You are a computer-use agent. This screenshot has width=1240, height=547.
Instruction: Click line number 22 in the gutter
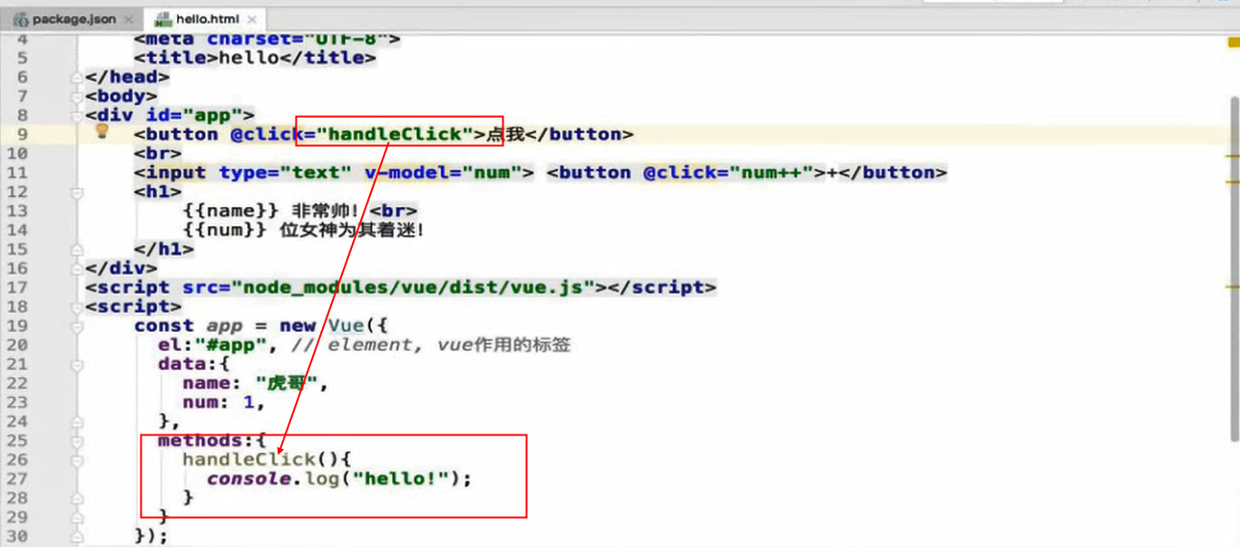click(18, 383)
